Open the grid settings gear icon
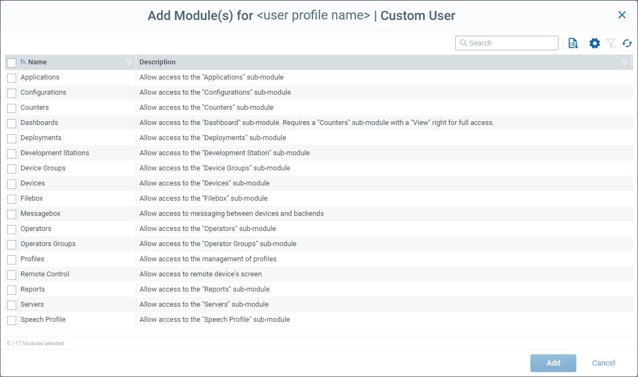Image resolution: width=638 pixels, height=377 pixels. tap(594, 43)
